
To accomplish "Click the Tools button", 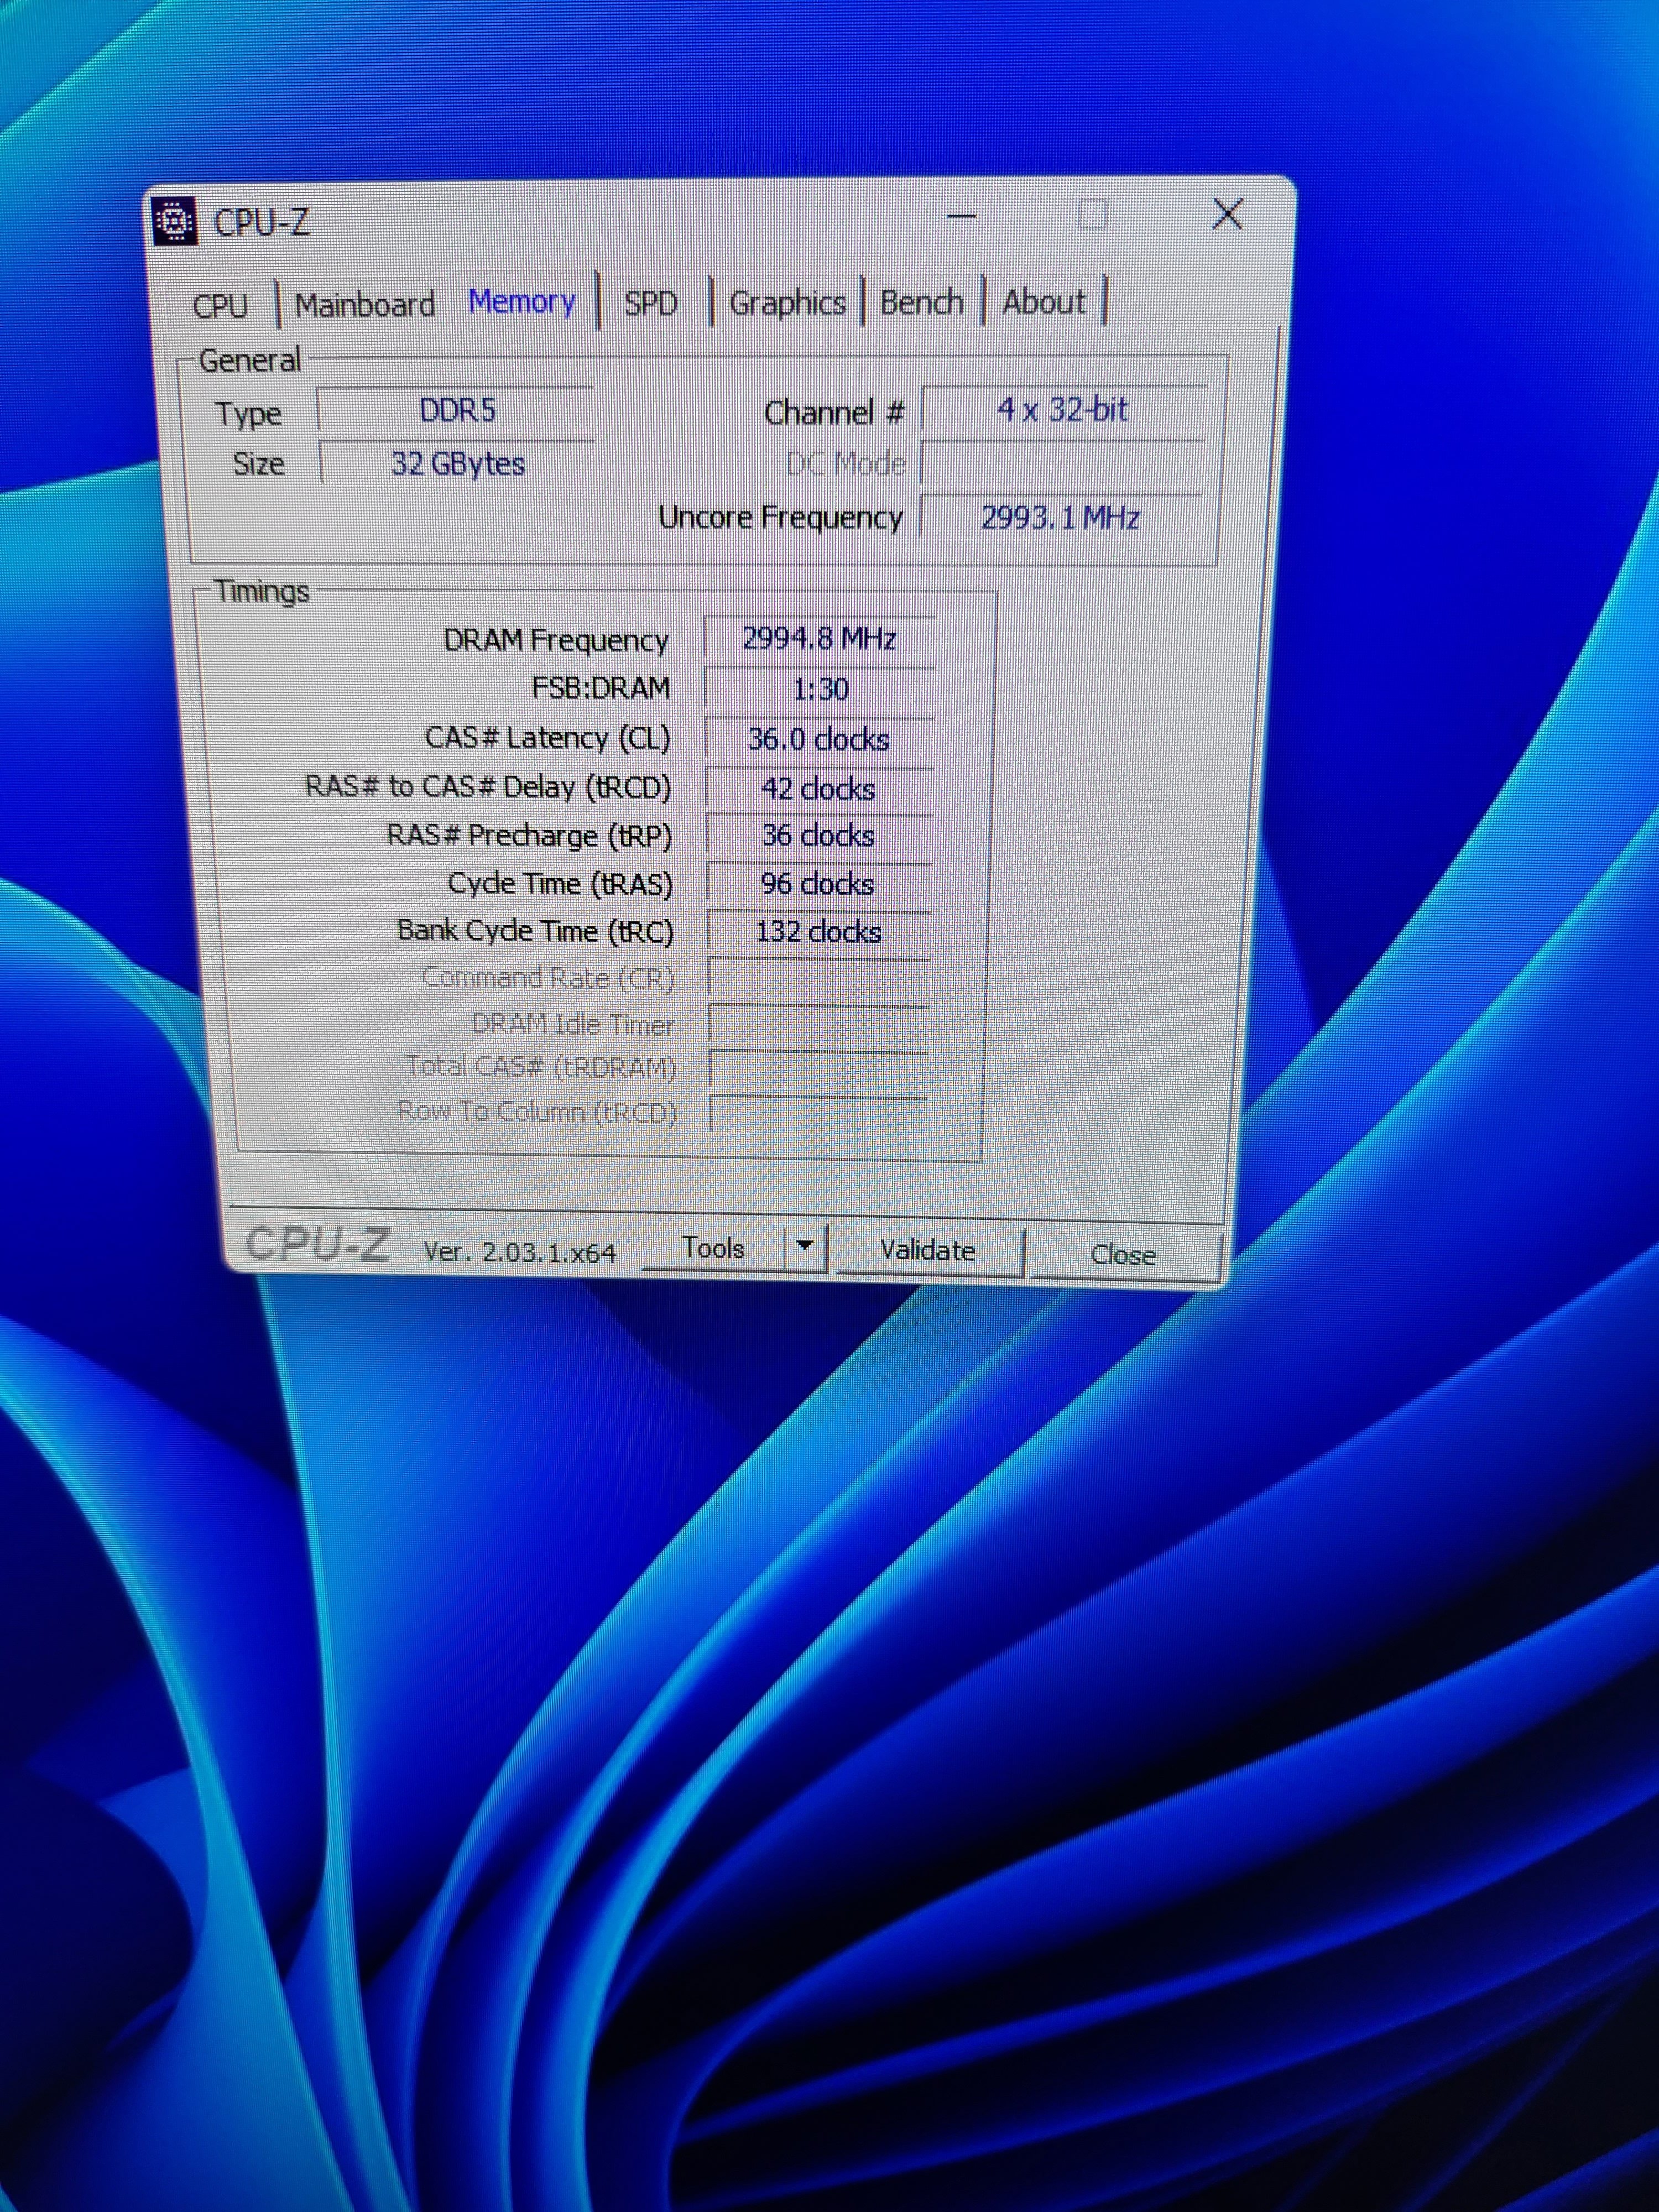I will [713, 1248].
